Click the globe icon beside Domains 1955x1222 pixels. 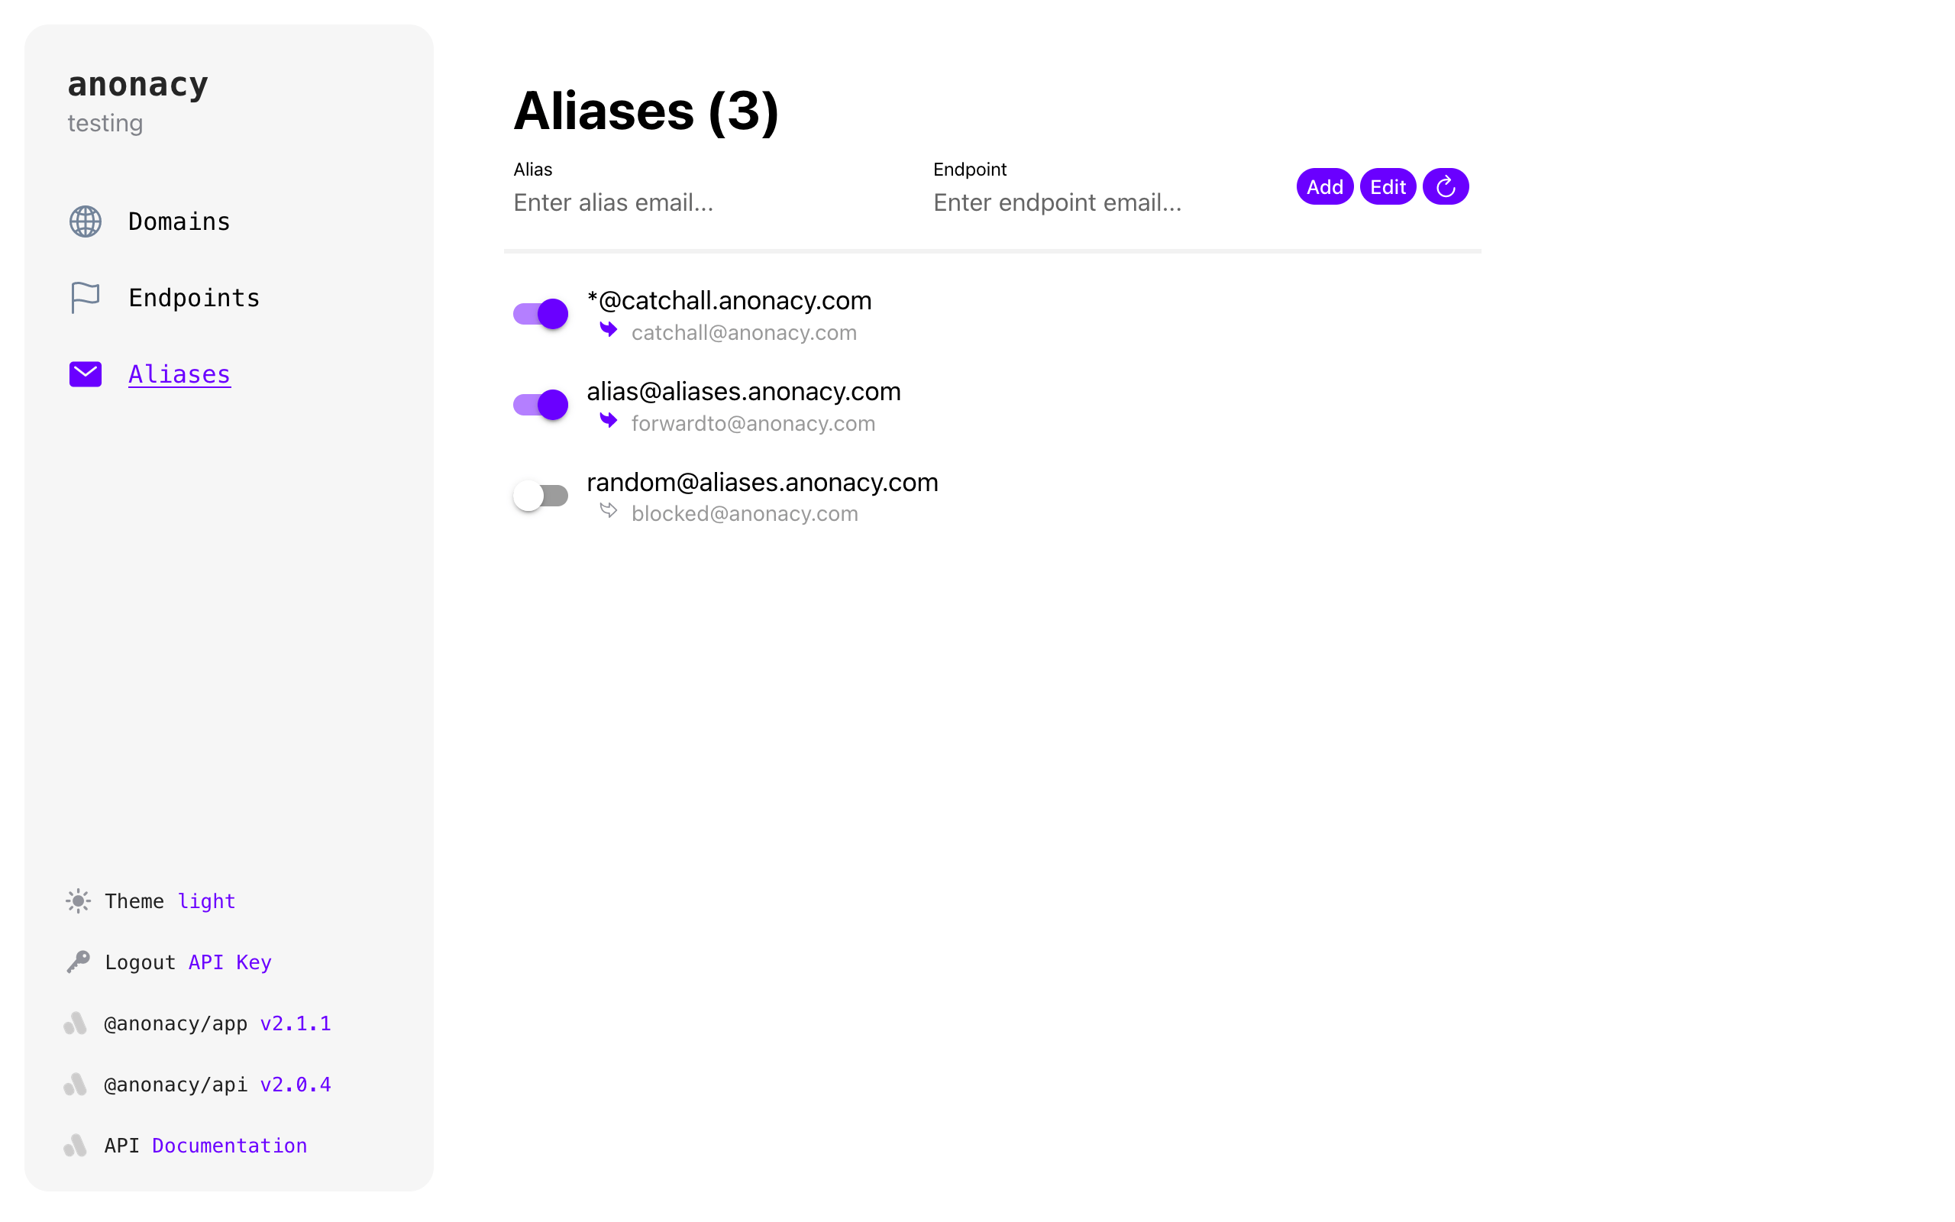85,221
